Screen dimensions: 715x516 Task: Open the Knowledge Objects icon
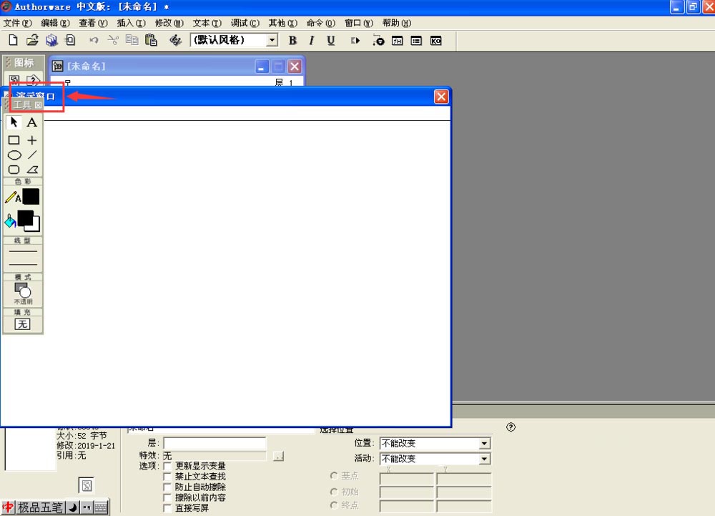436,41
